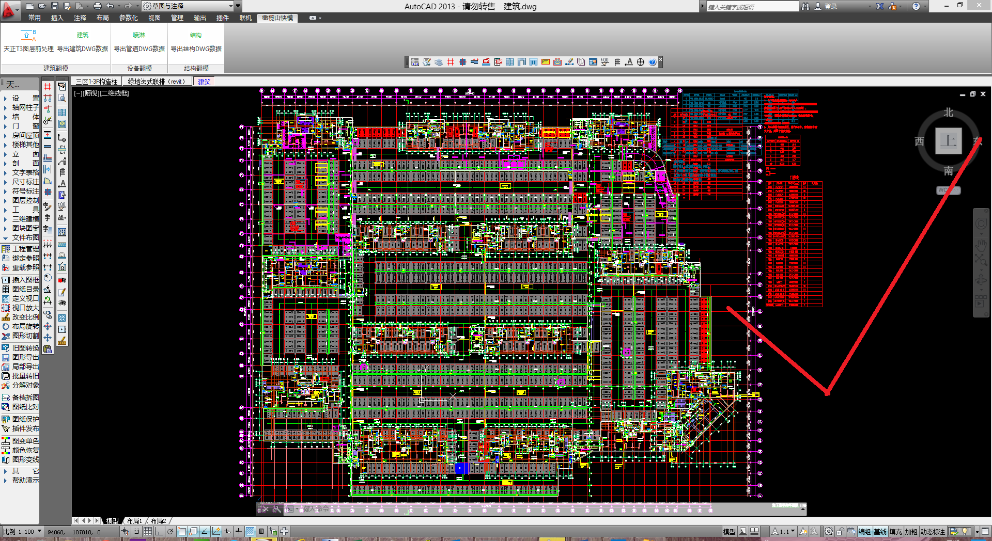Viewport: 992px width, 541px height.
Task: Expand the 尺寸标注 menu group
Action: [x=21, y=182]
